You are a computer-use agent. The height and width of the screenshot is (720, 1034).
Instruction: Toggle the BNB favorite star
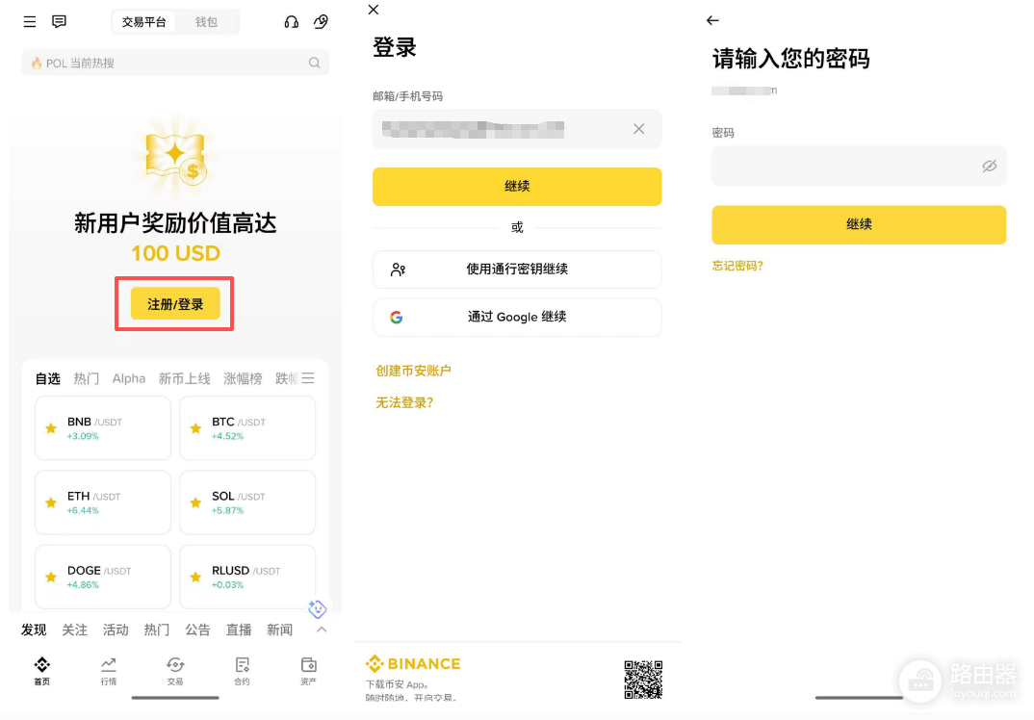click(x=51, y=428)
